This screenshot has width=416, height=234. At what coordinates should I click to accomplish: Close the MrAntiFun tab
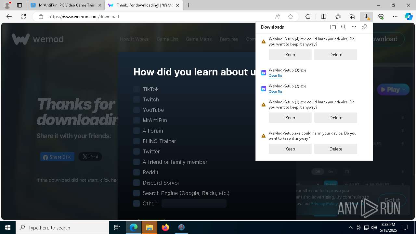pyautogui.click(x=100, y=5)
